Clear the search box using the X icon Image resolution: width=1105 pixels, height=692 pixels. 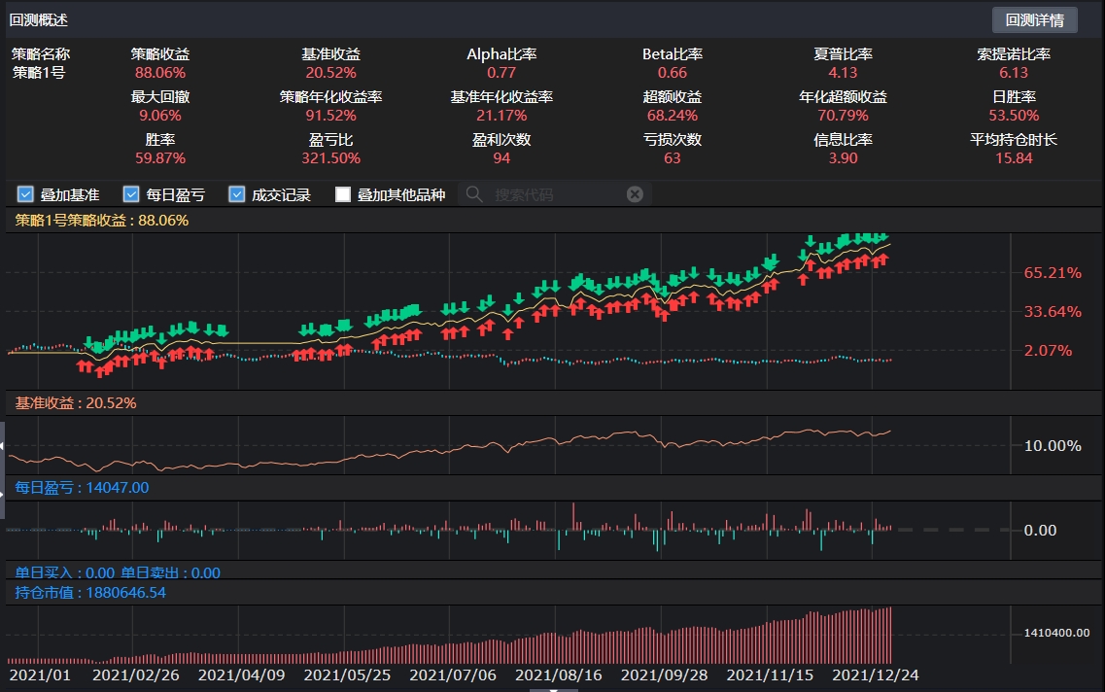point(636,193)
